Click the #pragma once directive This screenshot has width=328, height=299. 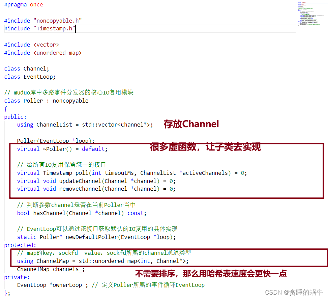pyautogui.click(x=23, y=4)
